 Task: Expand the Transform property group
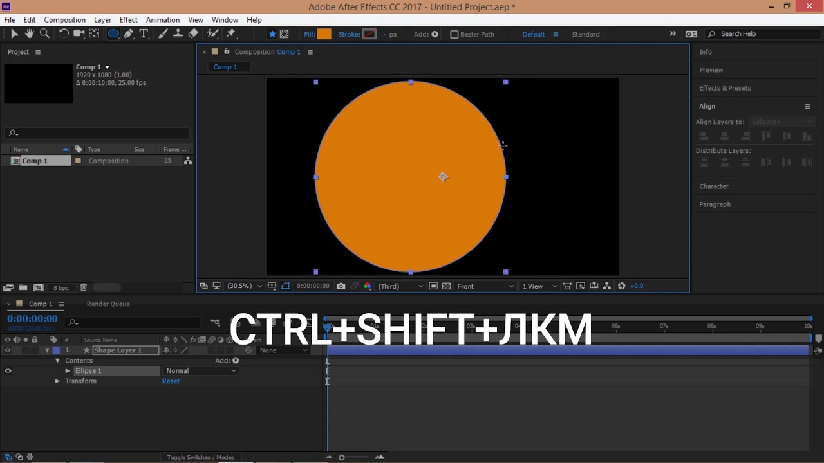coord(57,381)
